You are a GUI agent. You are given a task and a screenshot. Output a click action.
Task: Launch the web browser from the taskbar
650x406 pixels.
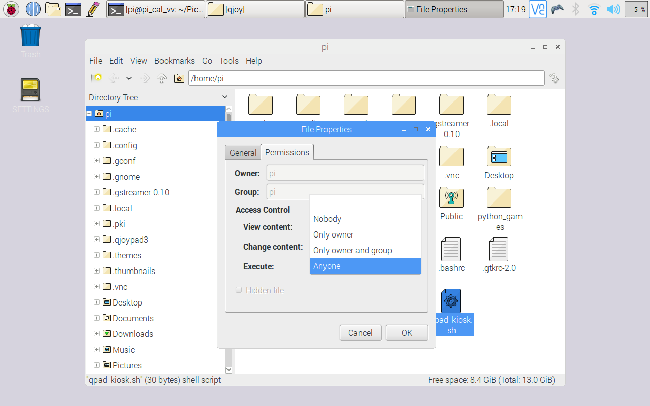[33, 9]
